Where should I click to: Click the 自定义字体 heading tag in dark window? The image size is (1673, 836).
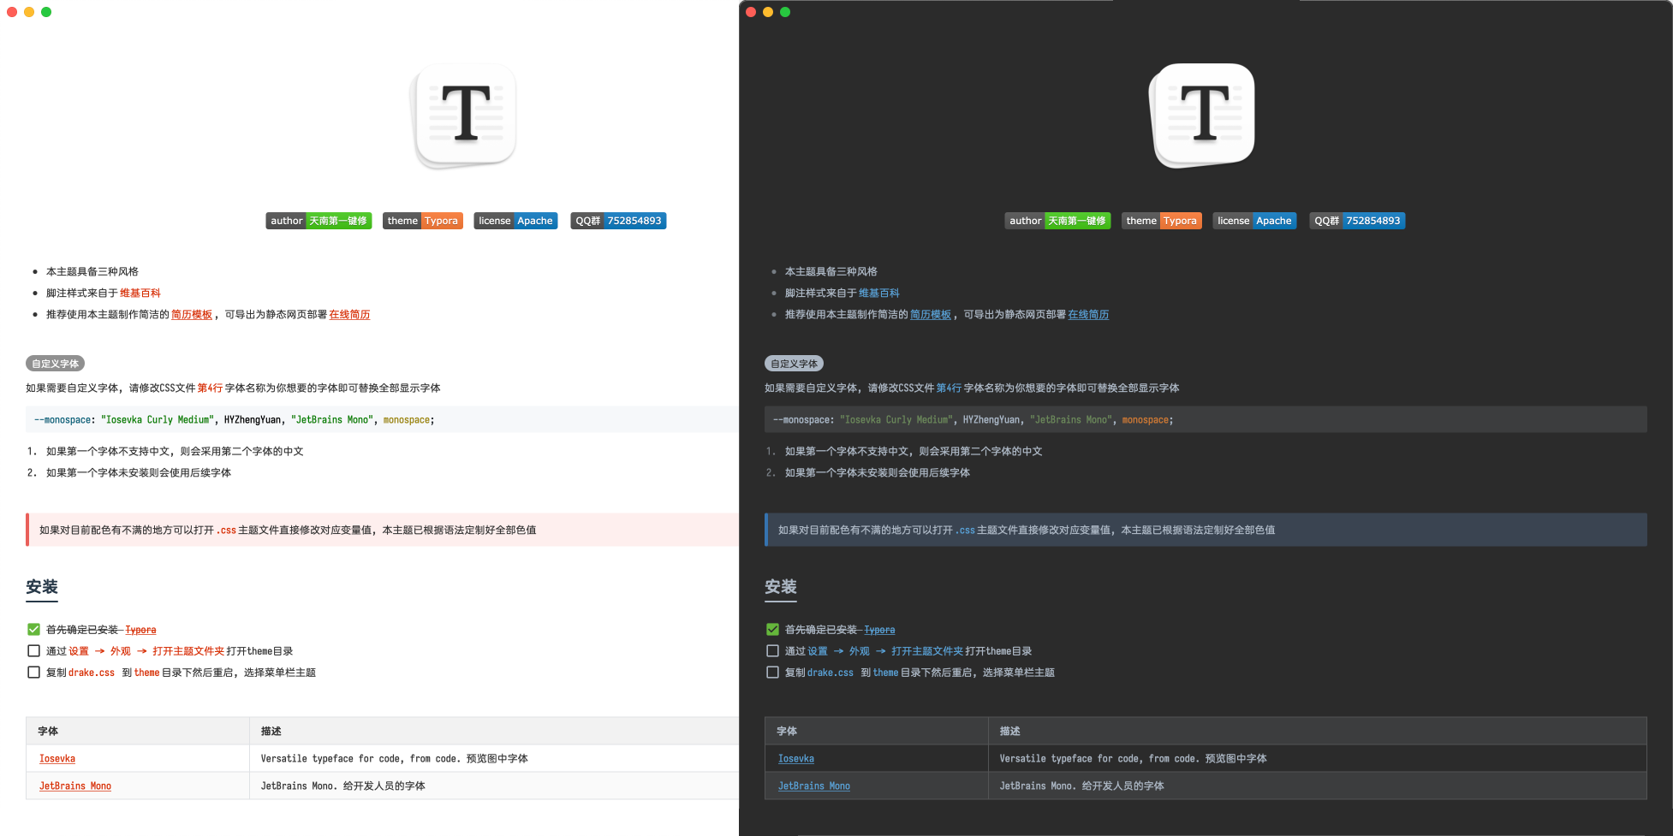(795, 364)
